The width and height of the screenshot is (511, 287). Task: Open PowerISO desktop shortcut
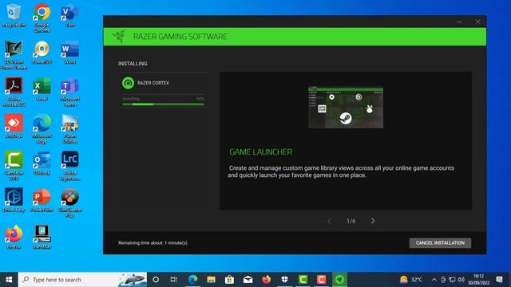tap(42, 53)
